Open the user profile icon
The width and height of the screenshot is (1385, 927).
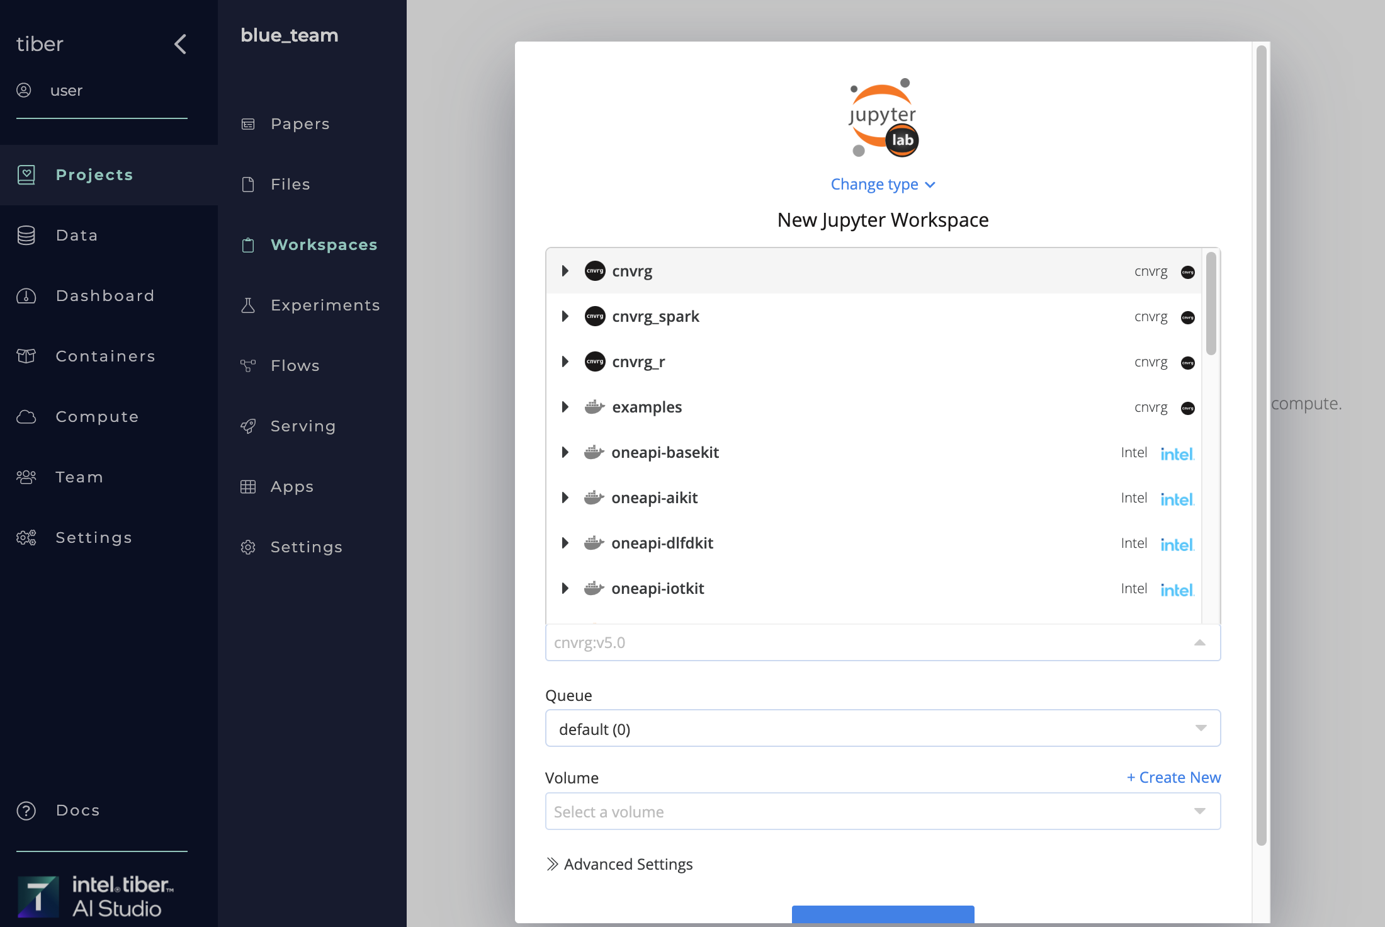[24, 91]
